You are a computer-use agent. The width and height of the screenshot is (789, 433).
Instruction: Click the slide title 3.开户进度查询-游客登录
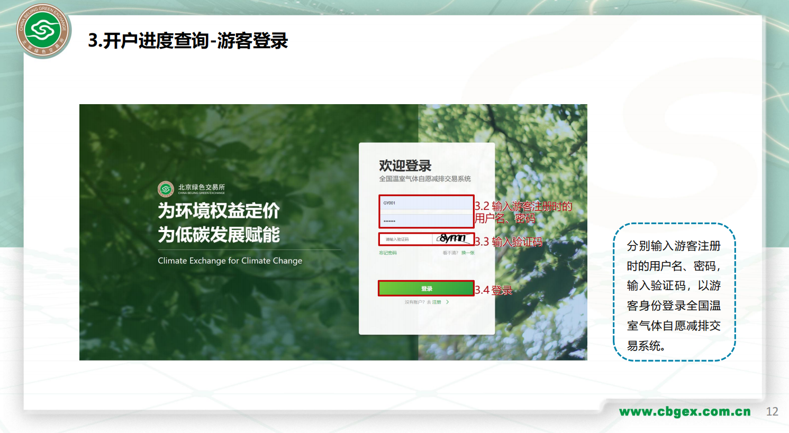(x=188, y=41)
